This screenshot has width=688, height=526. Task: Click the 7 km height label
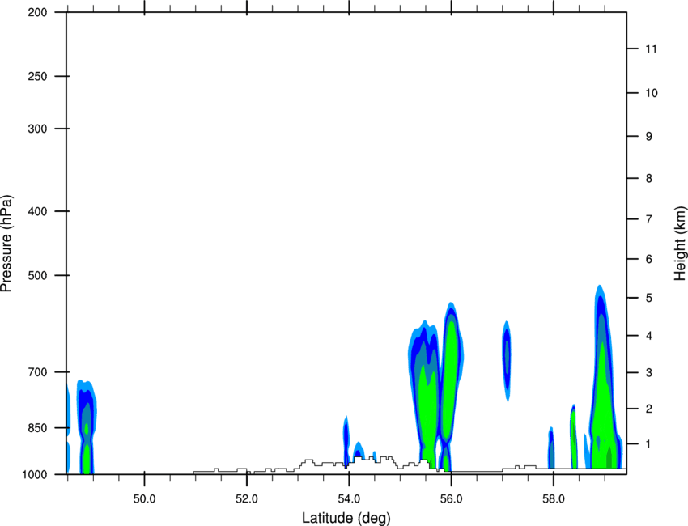(649, 219)
